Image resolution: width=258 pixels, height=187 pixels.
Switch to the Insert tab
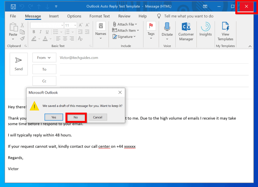click(x=54, y=16)
